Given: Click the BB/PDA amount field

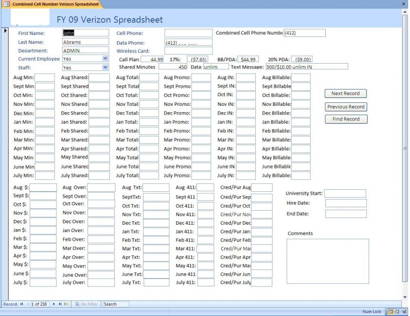Looking at the screenshot, I should click(x=248, y=59).
